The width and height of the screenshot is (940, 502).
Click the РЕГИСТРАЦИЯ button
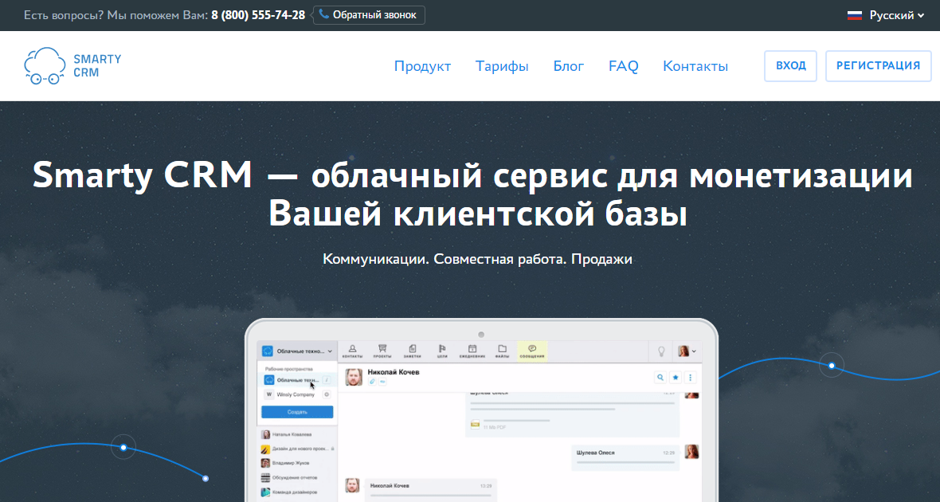point(879,66)
